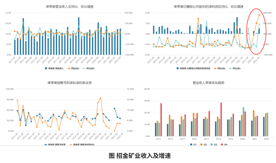
Task: Click the 240.00% right axis label
Action: tap(129, 13)
